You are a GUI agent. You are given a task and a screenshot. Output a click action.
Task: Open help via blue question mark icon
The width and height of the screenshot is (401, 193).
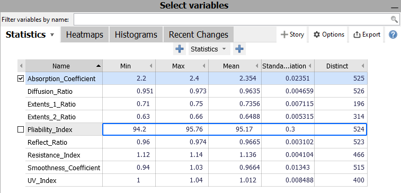tap(393, 34)
